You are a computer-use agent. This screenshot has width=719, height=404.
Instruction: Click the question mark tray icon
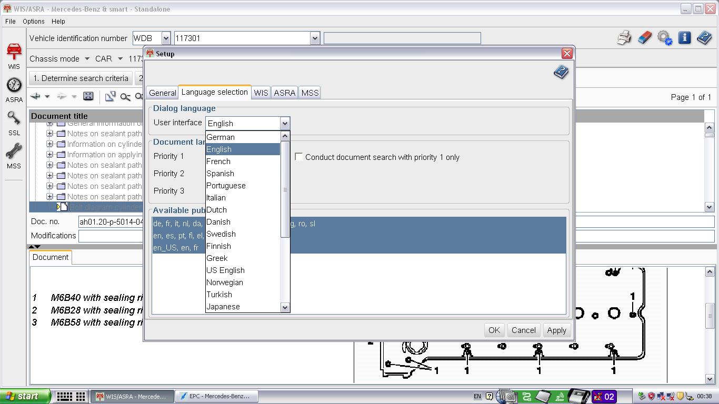490,396
